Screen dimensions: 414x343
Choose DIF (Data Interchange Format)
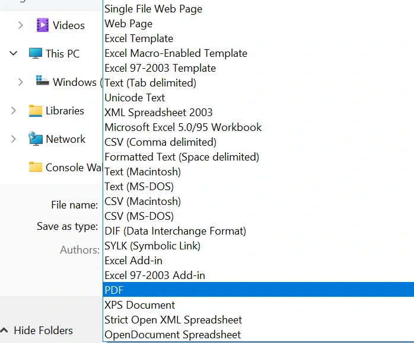click(259, 231)
